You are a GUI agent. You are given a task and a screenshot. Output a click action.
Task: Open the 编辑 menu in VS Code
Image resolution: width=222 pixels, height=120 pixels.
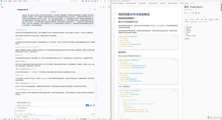pyautogui.click(x=10, y=1)
